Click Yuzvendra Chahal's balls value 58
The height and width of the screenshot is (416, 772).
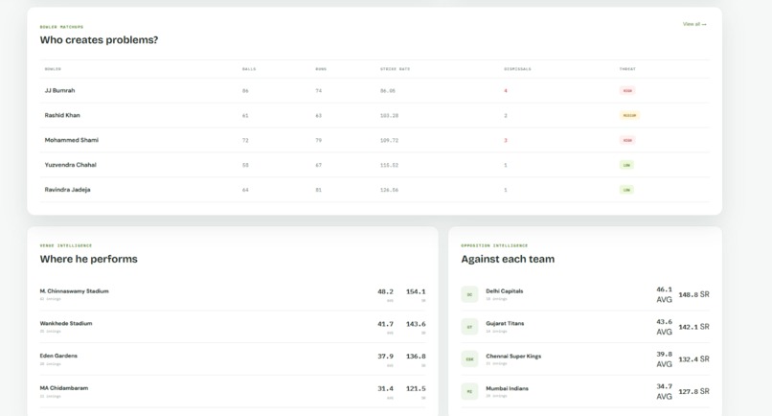coord(245,165)
